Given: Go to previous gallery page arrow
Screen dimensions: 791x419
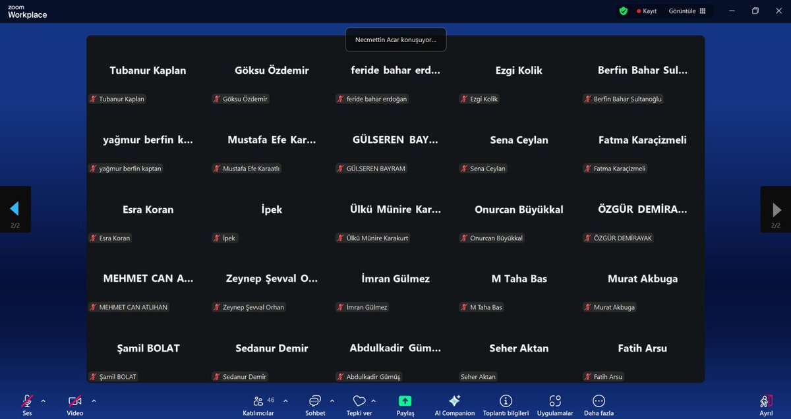Looking at the screenshot, I should tap(15, 209).
